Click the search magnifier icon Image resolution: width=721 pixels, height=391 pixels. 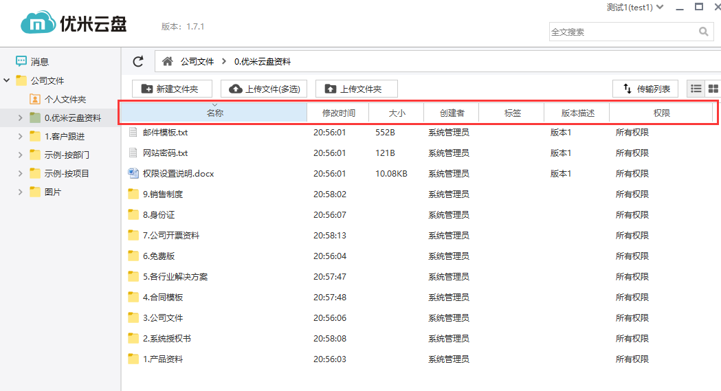703,32
